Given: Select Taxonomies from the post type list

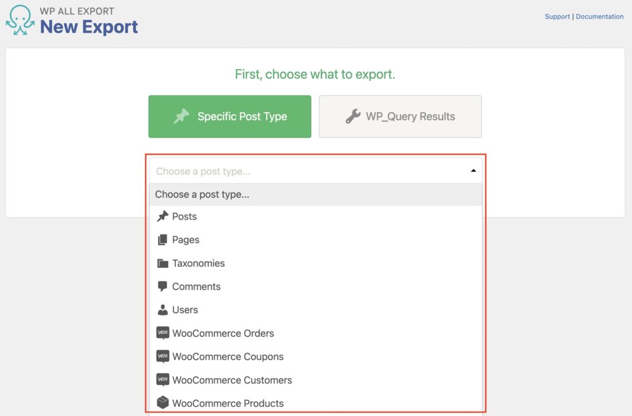Looking at the screenshot, I should 199,263.
